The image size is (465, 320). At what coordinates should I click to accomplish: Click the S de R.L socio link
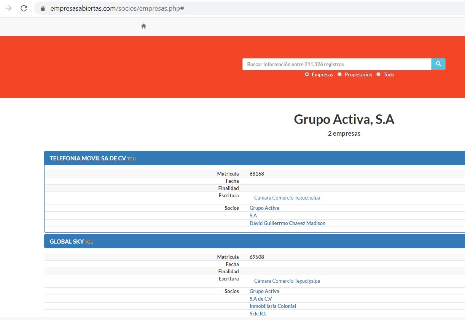(258, 314)
